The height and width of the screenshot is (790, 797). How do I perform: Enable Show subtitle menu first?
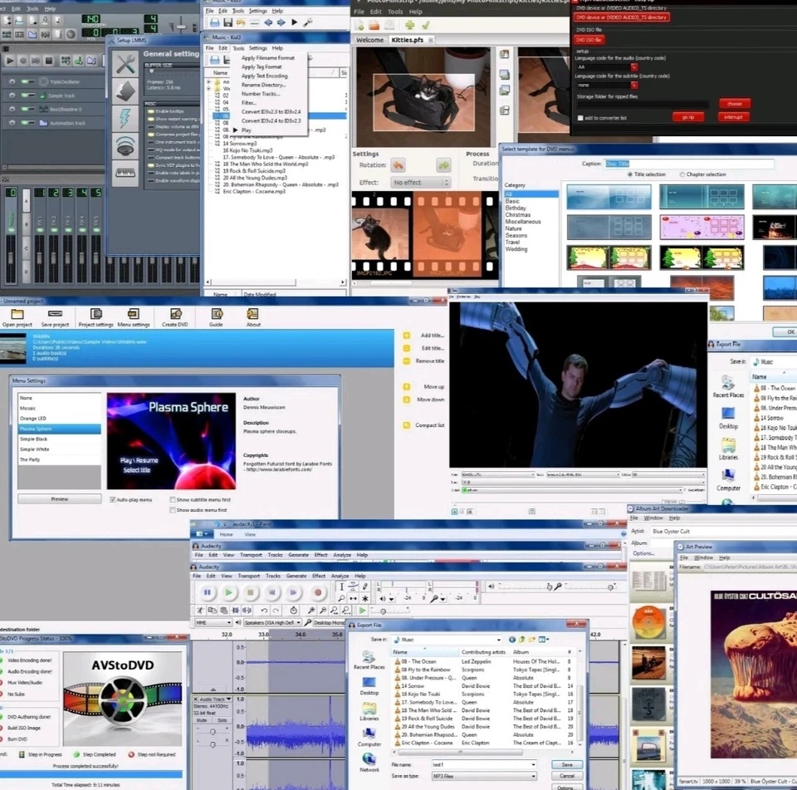click(172, 499)
